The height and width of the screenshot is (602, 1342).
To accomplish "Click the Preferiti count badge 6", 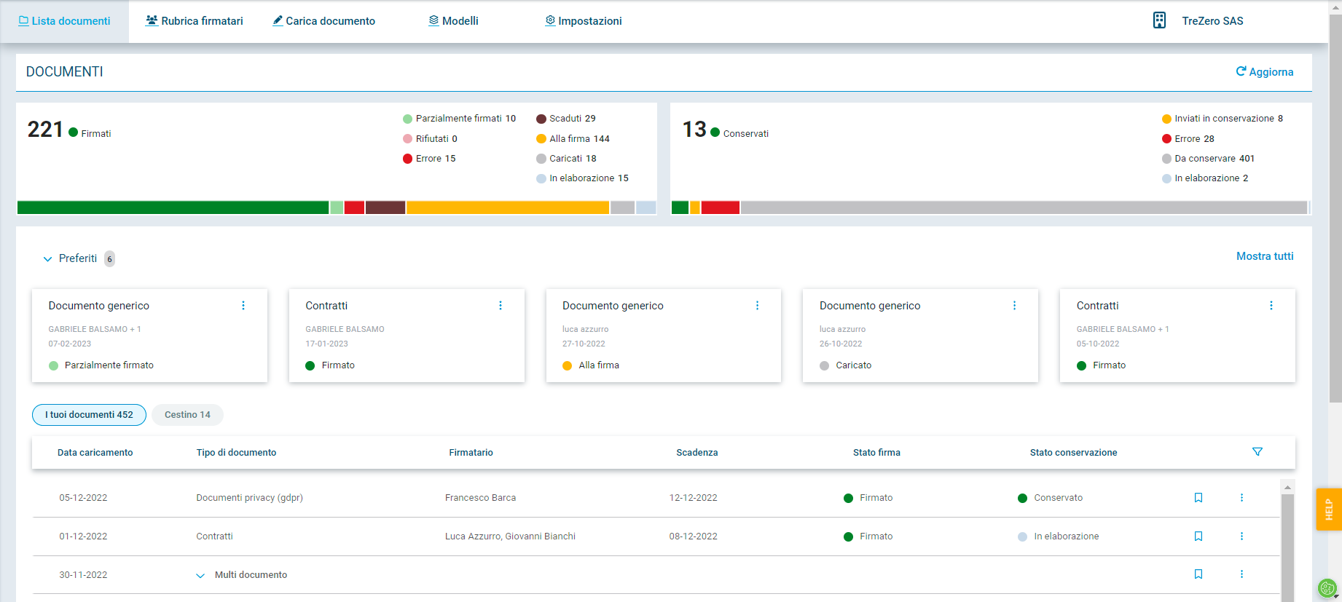I will click(109, 259).
